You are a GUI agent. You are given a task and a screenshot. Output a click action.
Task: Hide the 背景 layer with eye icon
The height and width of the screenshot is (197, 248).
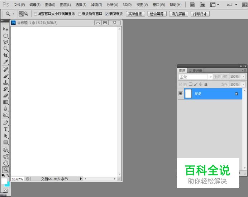[x=181, y=93]
